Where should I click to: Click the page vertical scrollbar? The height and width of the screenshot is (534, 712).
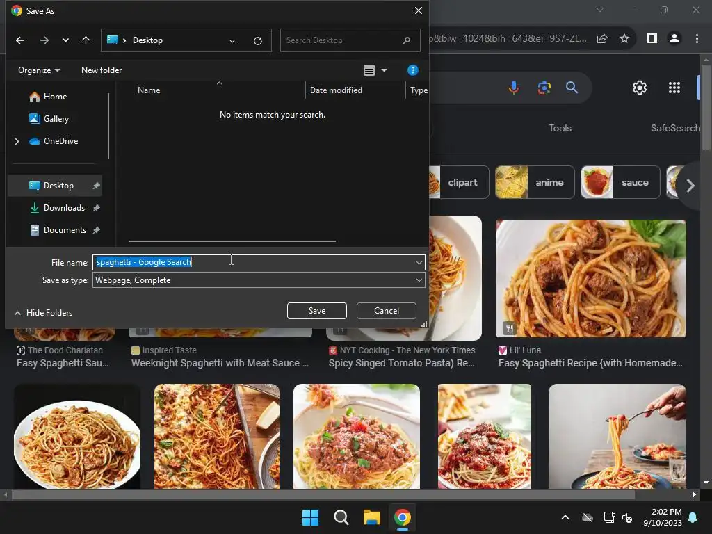[x=706, y=107]
